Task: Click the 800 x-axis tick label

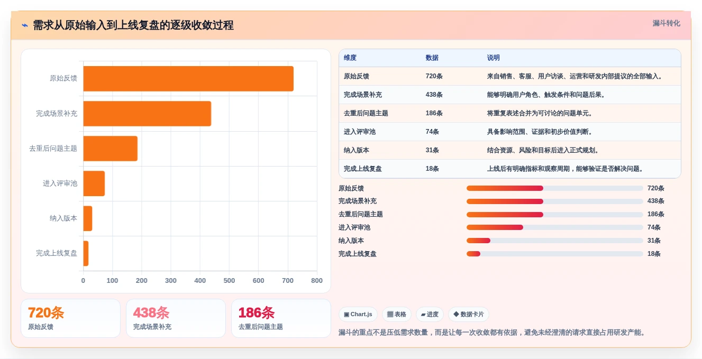Action: pos(317,281)
